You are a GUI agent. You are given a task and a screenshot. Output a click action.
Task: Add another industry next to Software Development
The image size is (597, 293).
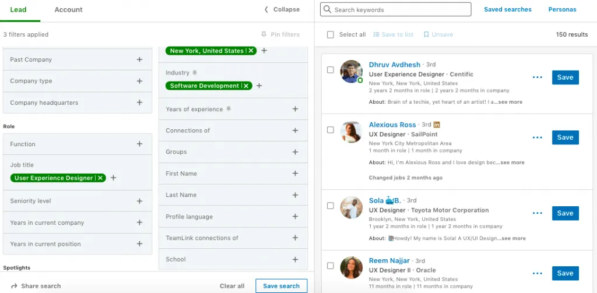(259, 86)
